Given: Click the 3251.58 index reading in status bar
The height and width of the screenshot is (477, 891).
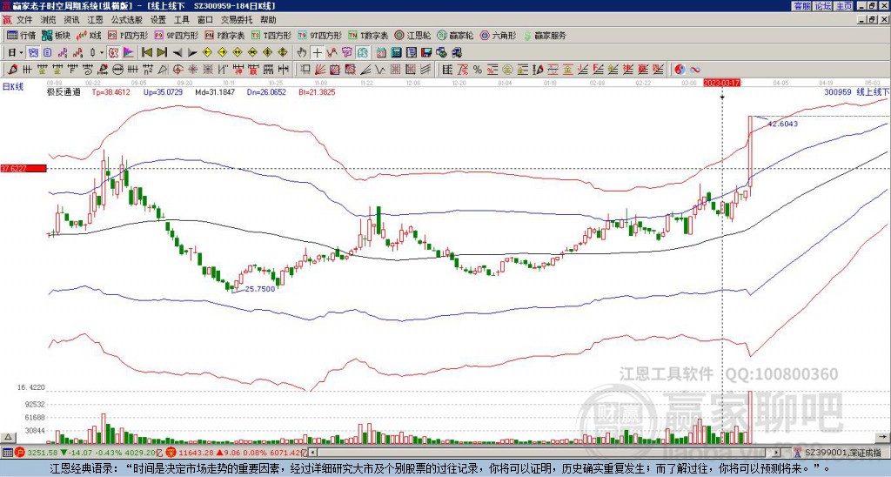Looking at the screenshot, I should click(x=42, y=453).
